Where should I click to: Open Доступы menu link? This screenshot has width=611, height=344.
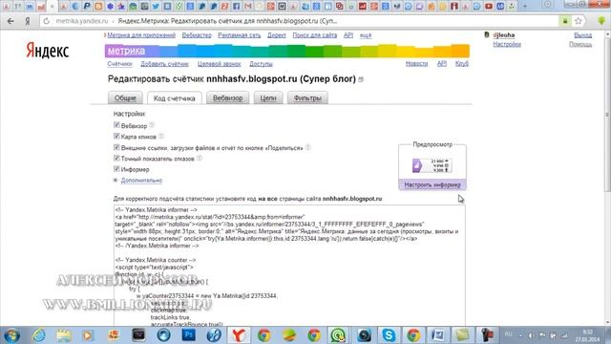pyautogui.click(x=261, y=64)
